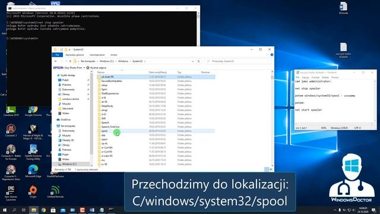Launch Cossacks 3 desktop shortcut

11,131
